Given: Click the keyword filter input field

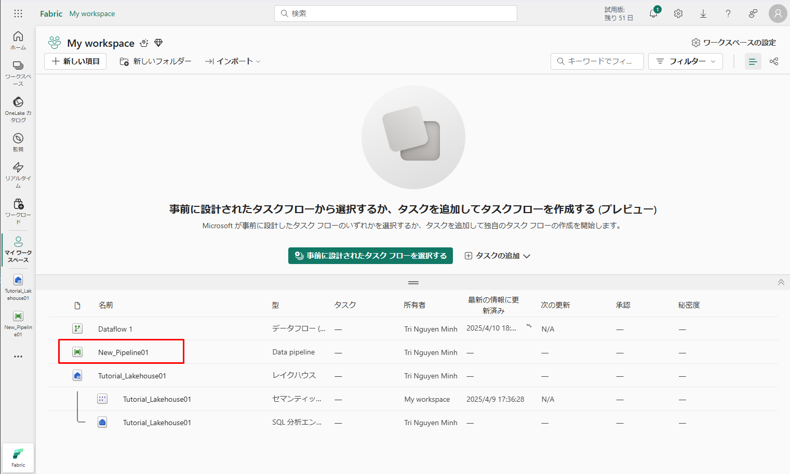Looking at the screenshot, I should point(597,61).
